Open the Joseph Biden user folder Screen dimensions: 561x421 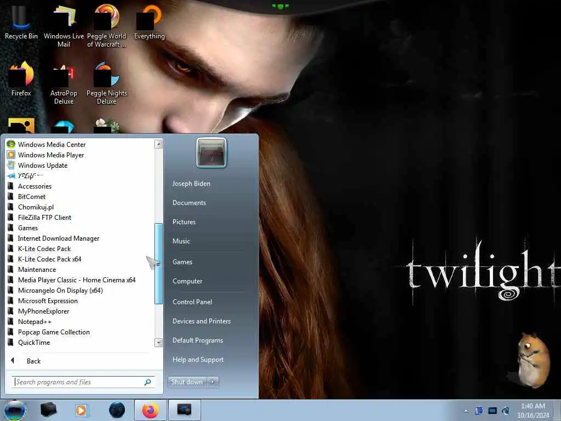(191, 183)
